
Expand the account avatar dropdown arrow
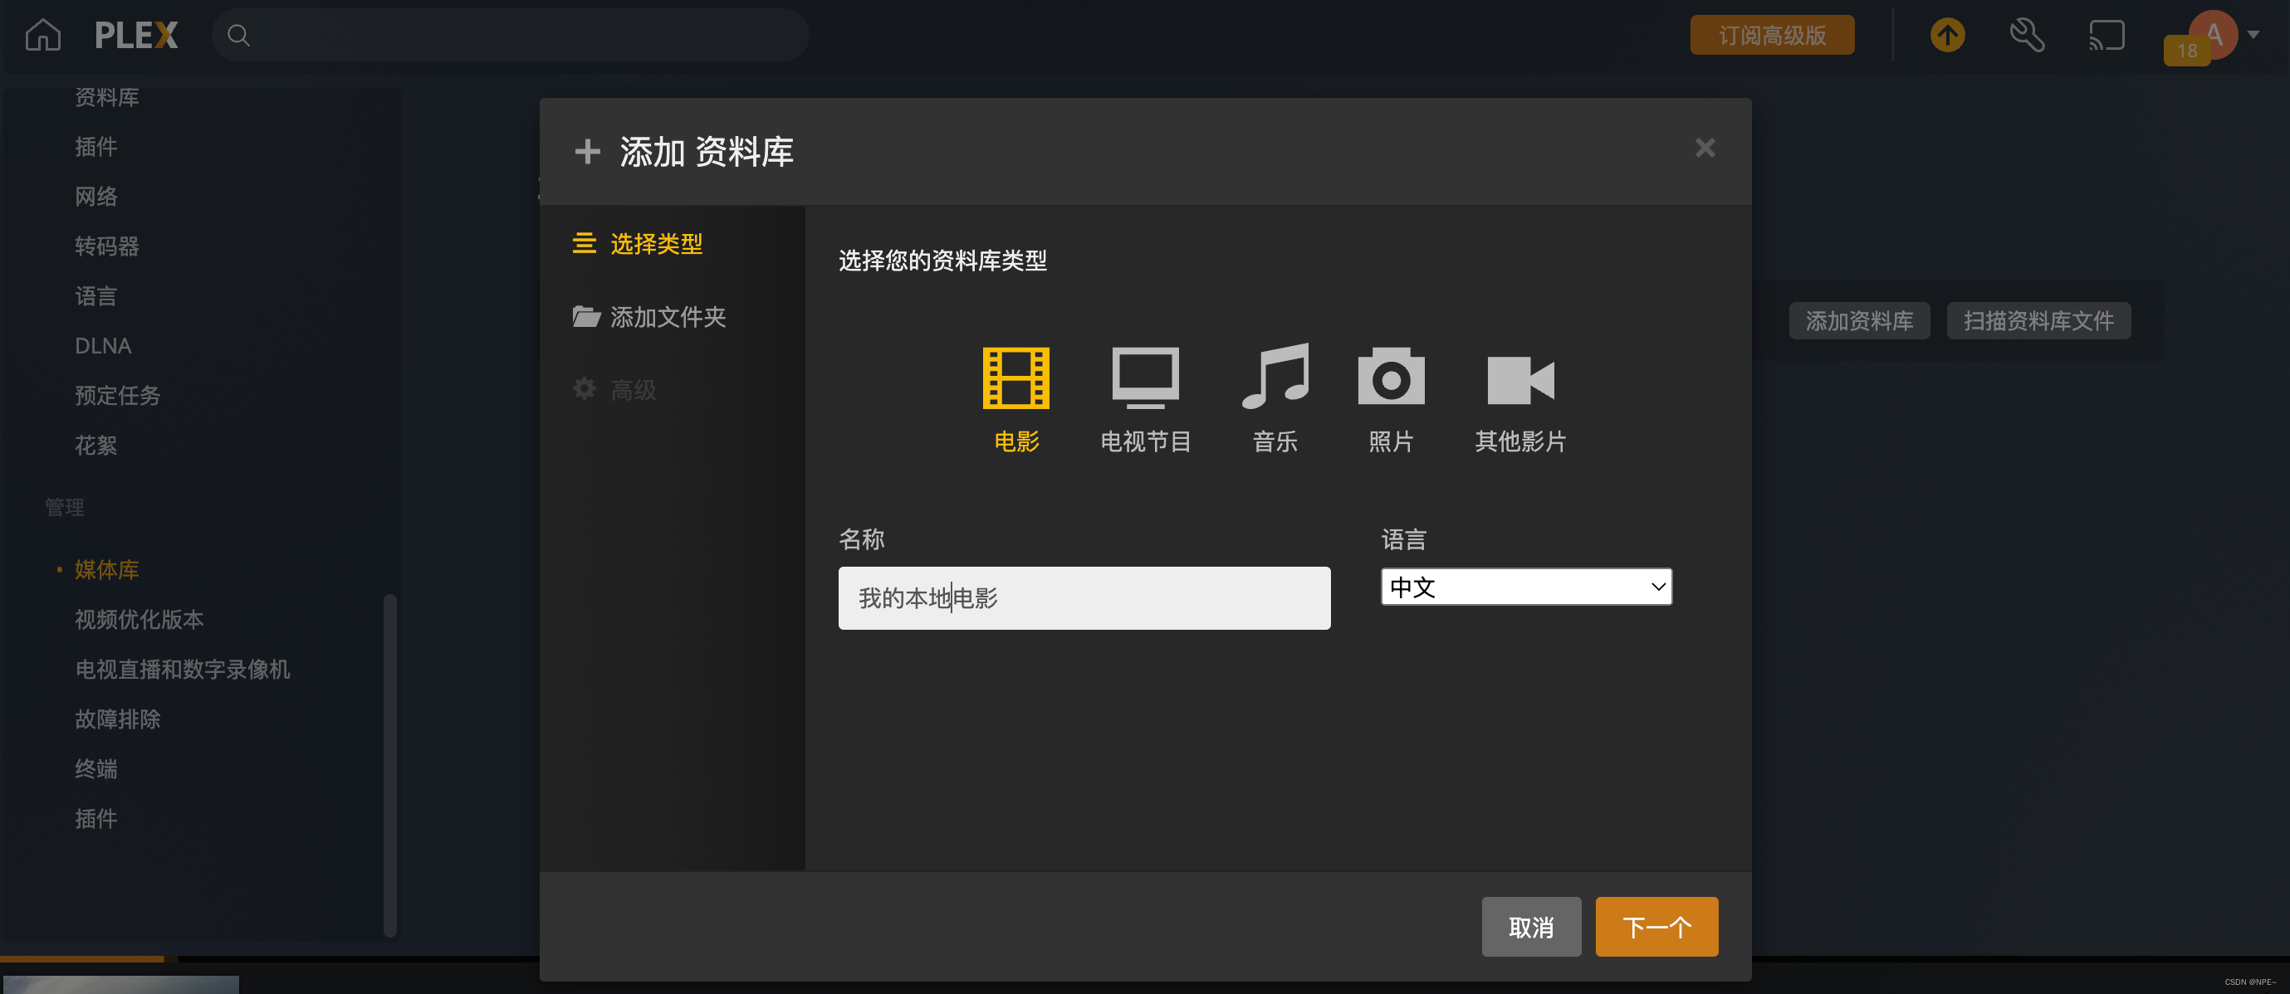coord(2253,36)
